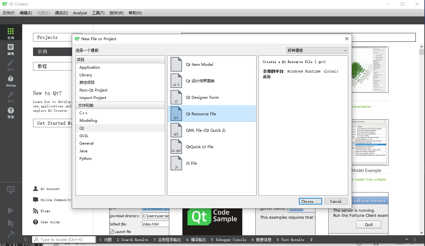Select the JS File template icon

(176, 163)
